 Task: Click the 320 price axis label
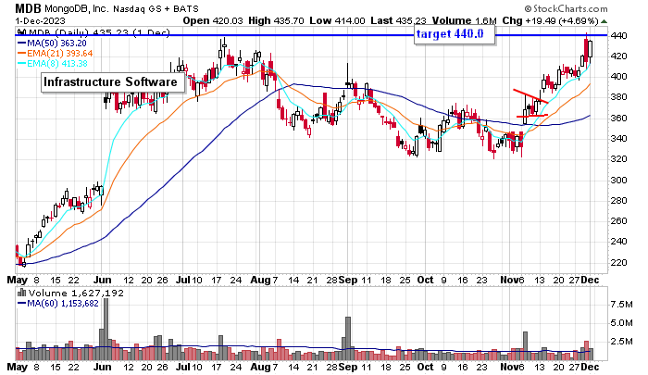click(619, 158)
